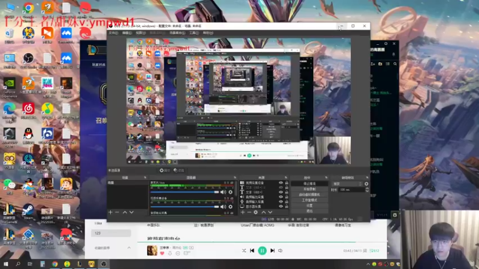Open QQ Music yellow-green desktop icon

coord(47,109)
